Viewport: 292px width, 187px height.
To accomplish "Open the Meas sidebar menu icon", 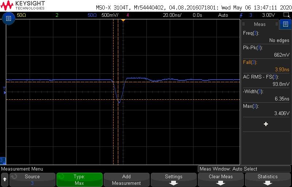I will [285, 24].
